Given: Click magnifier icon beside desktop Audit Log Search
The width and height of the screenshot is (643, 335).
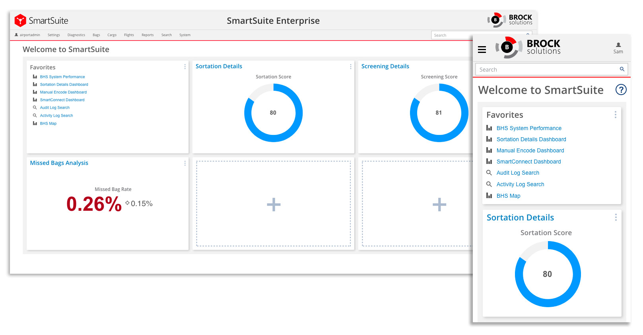Looking at the screenshot, I should pyautogui.click(x=35, y=107).
